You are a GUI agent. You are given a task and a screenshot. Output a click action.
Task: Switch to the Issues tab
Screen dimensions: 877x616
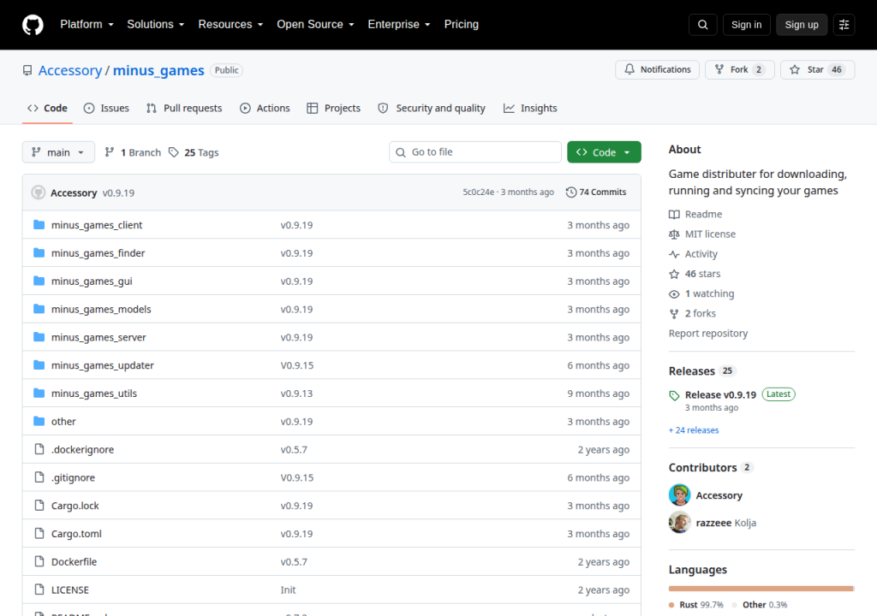(x=106, y=109)
